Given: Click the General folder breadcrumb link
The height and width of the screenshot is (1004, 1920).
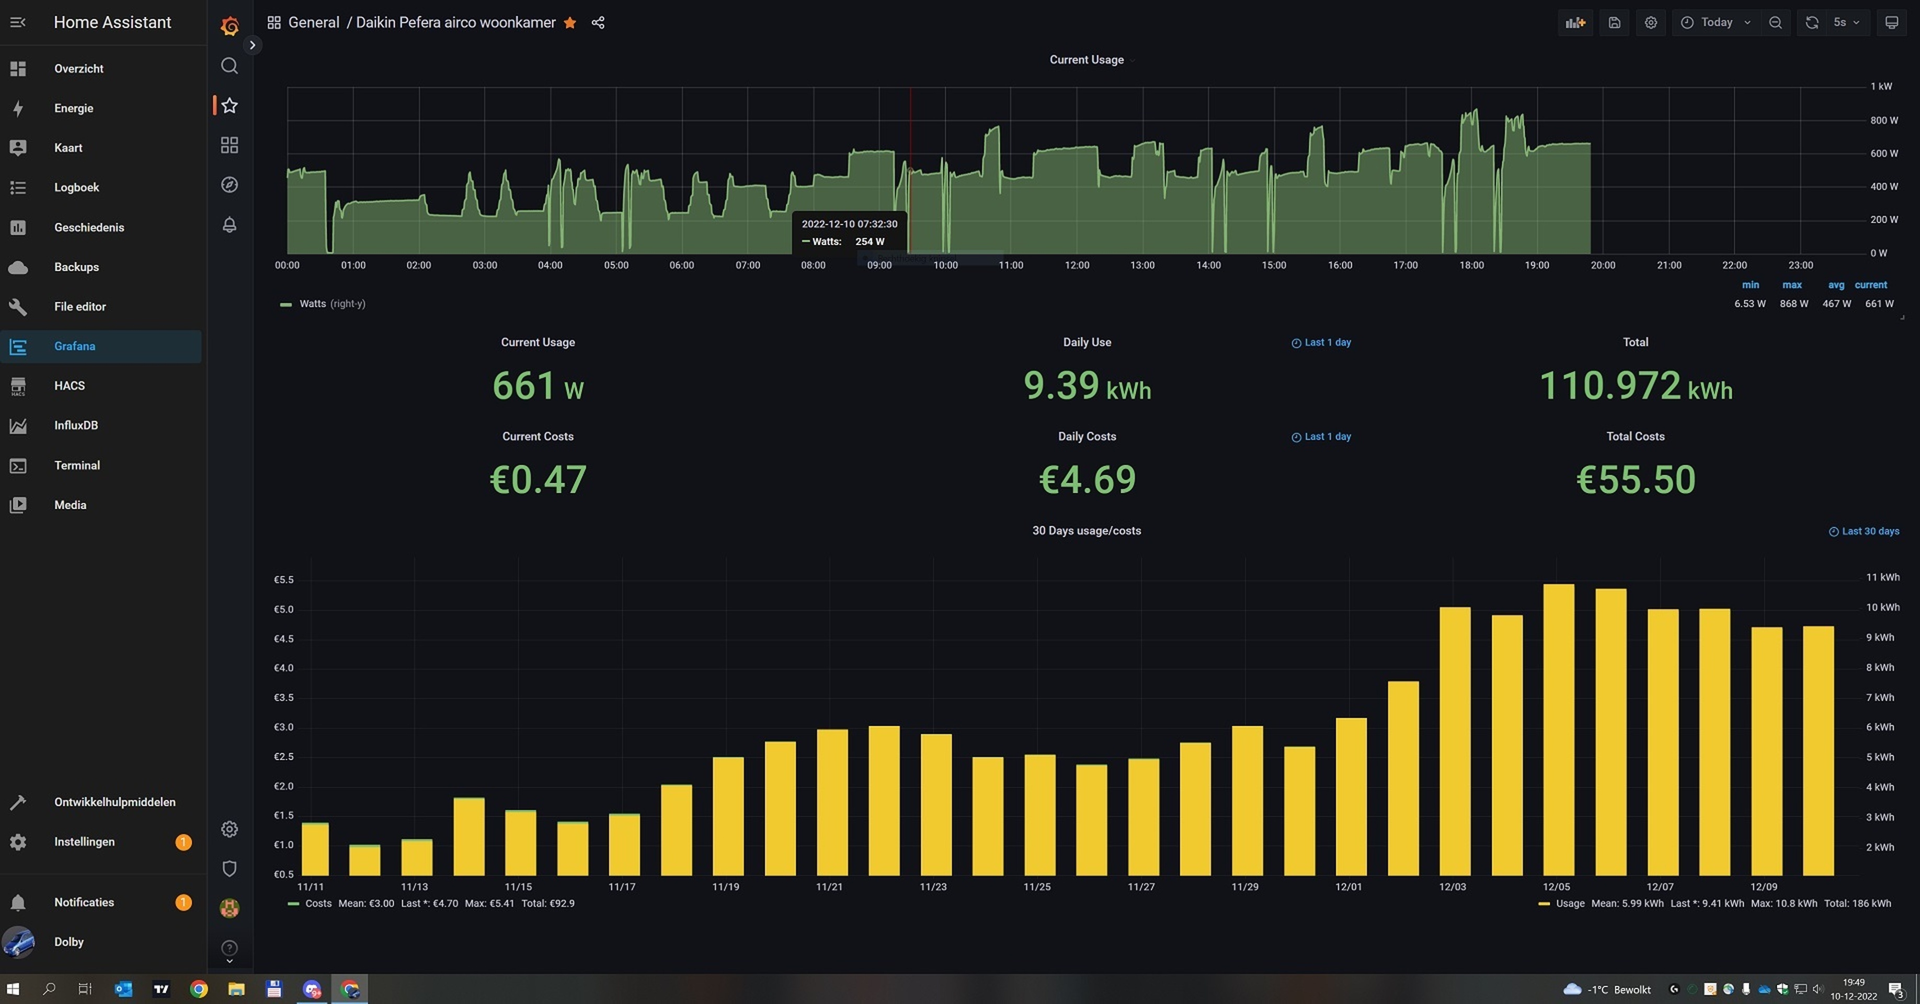Looking at the screenshot, I should pyautogui.click(x=313, y=22).
